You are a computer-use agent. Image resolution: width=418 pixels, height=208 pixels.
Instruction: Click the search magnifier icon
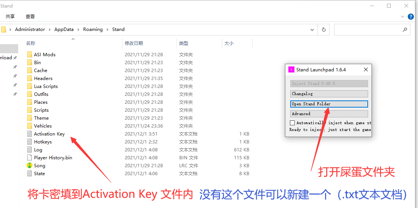tap(405, 29)
